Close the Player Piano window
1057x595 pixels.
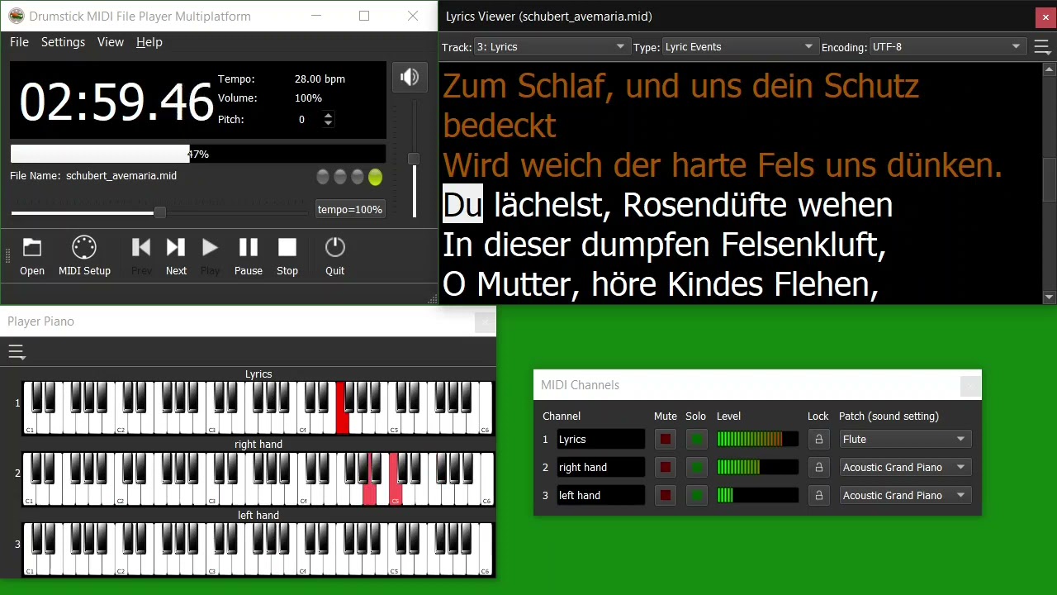click(x=486, y=321)
